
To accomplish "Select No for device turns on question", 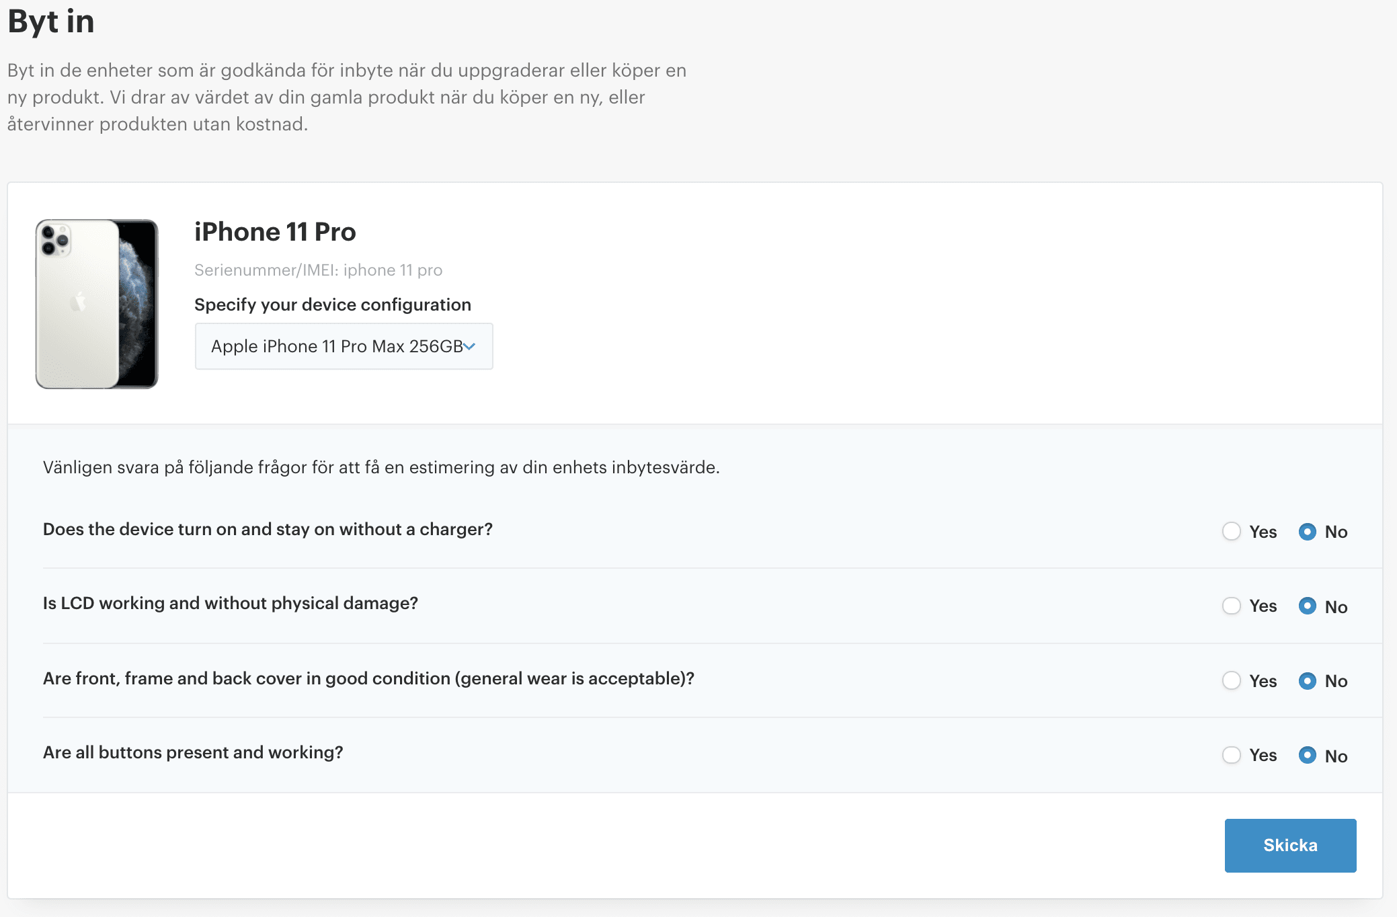I will [1307, 531].
